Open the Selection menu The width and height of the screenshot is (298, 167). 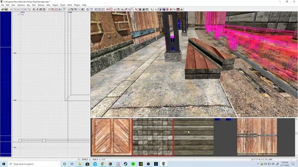point(21,5)
